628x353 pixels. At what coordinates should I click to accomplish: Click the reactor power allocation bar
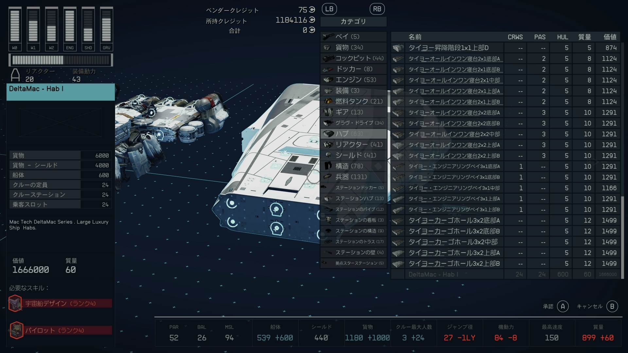[61, 60]
